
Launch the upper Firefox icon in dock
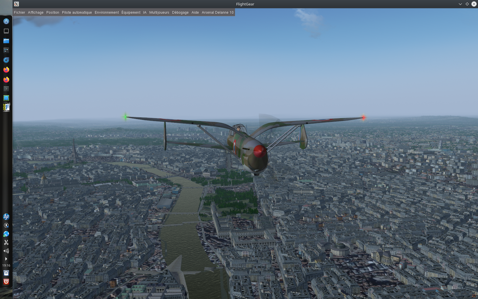pyautogui.click(x=6, y=70)
